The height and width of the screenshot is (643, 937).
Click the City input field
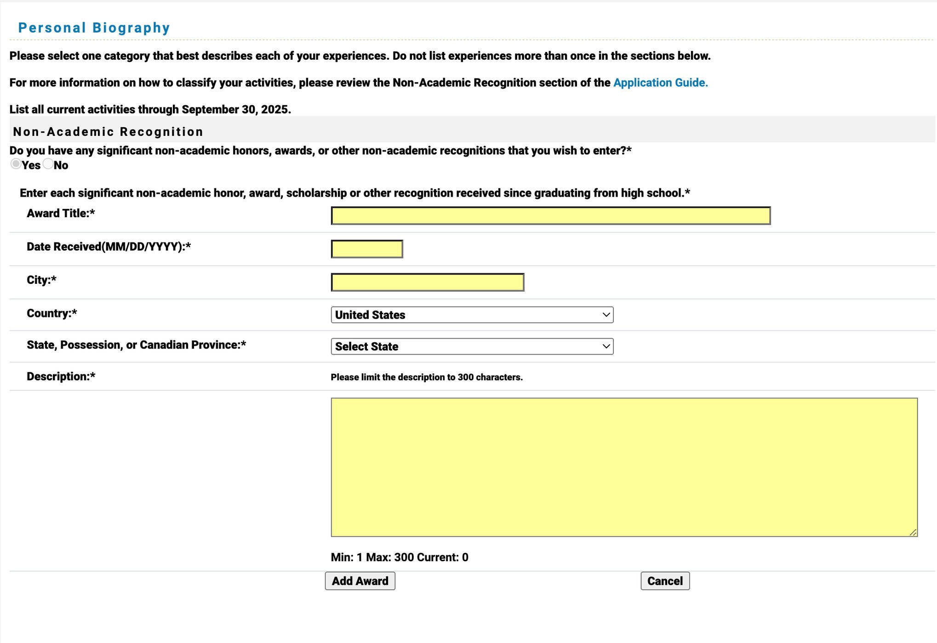(x=427, y=282)
